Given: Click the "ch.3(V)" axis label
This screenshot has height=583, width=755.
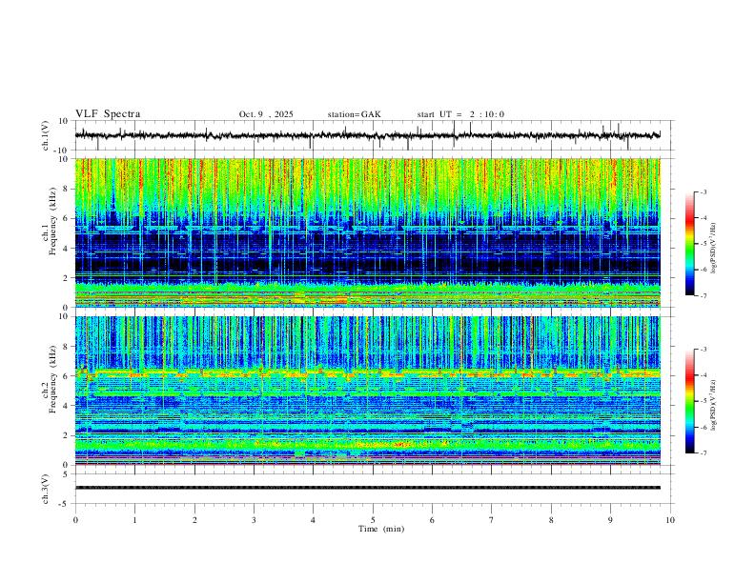Looking at the screenshot, I should pos(46,489).
